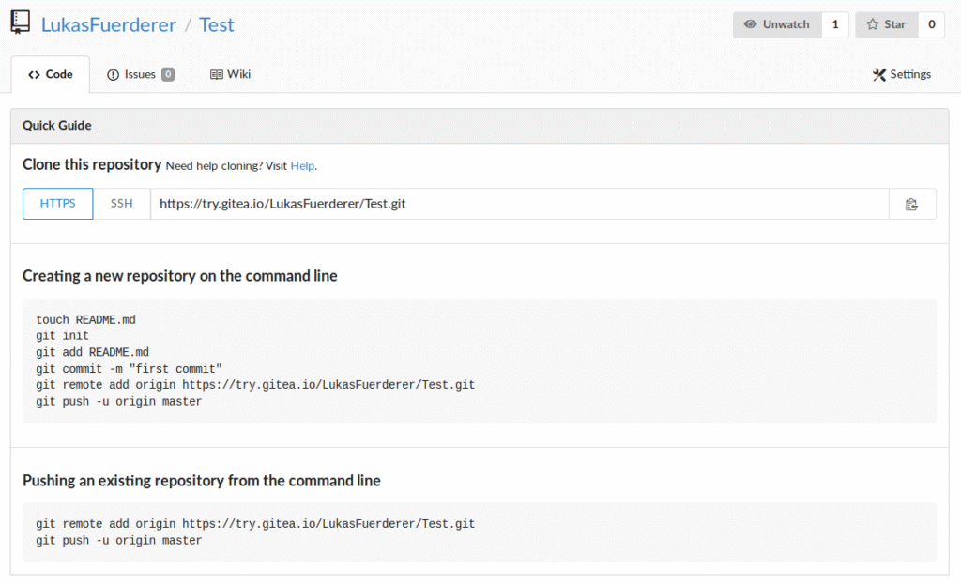Screen dimensions: 961x585
Task: Click the Quick Guide panel header
Action: pyautogui.click(x=480, y=126)
